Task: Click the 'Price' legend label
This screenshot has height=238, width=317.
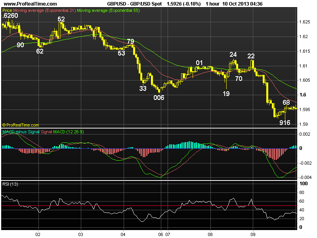Action: [7, 11]
